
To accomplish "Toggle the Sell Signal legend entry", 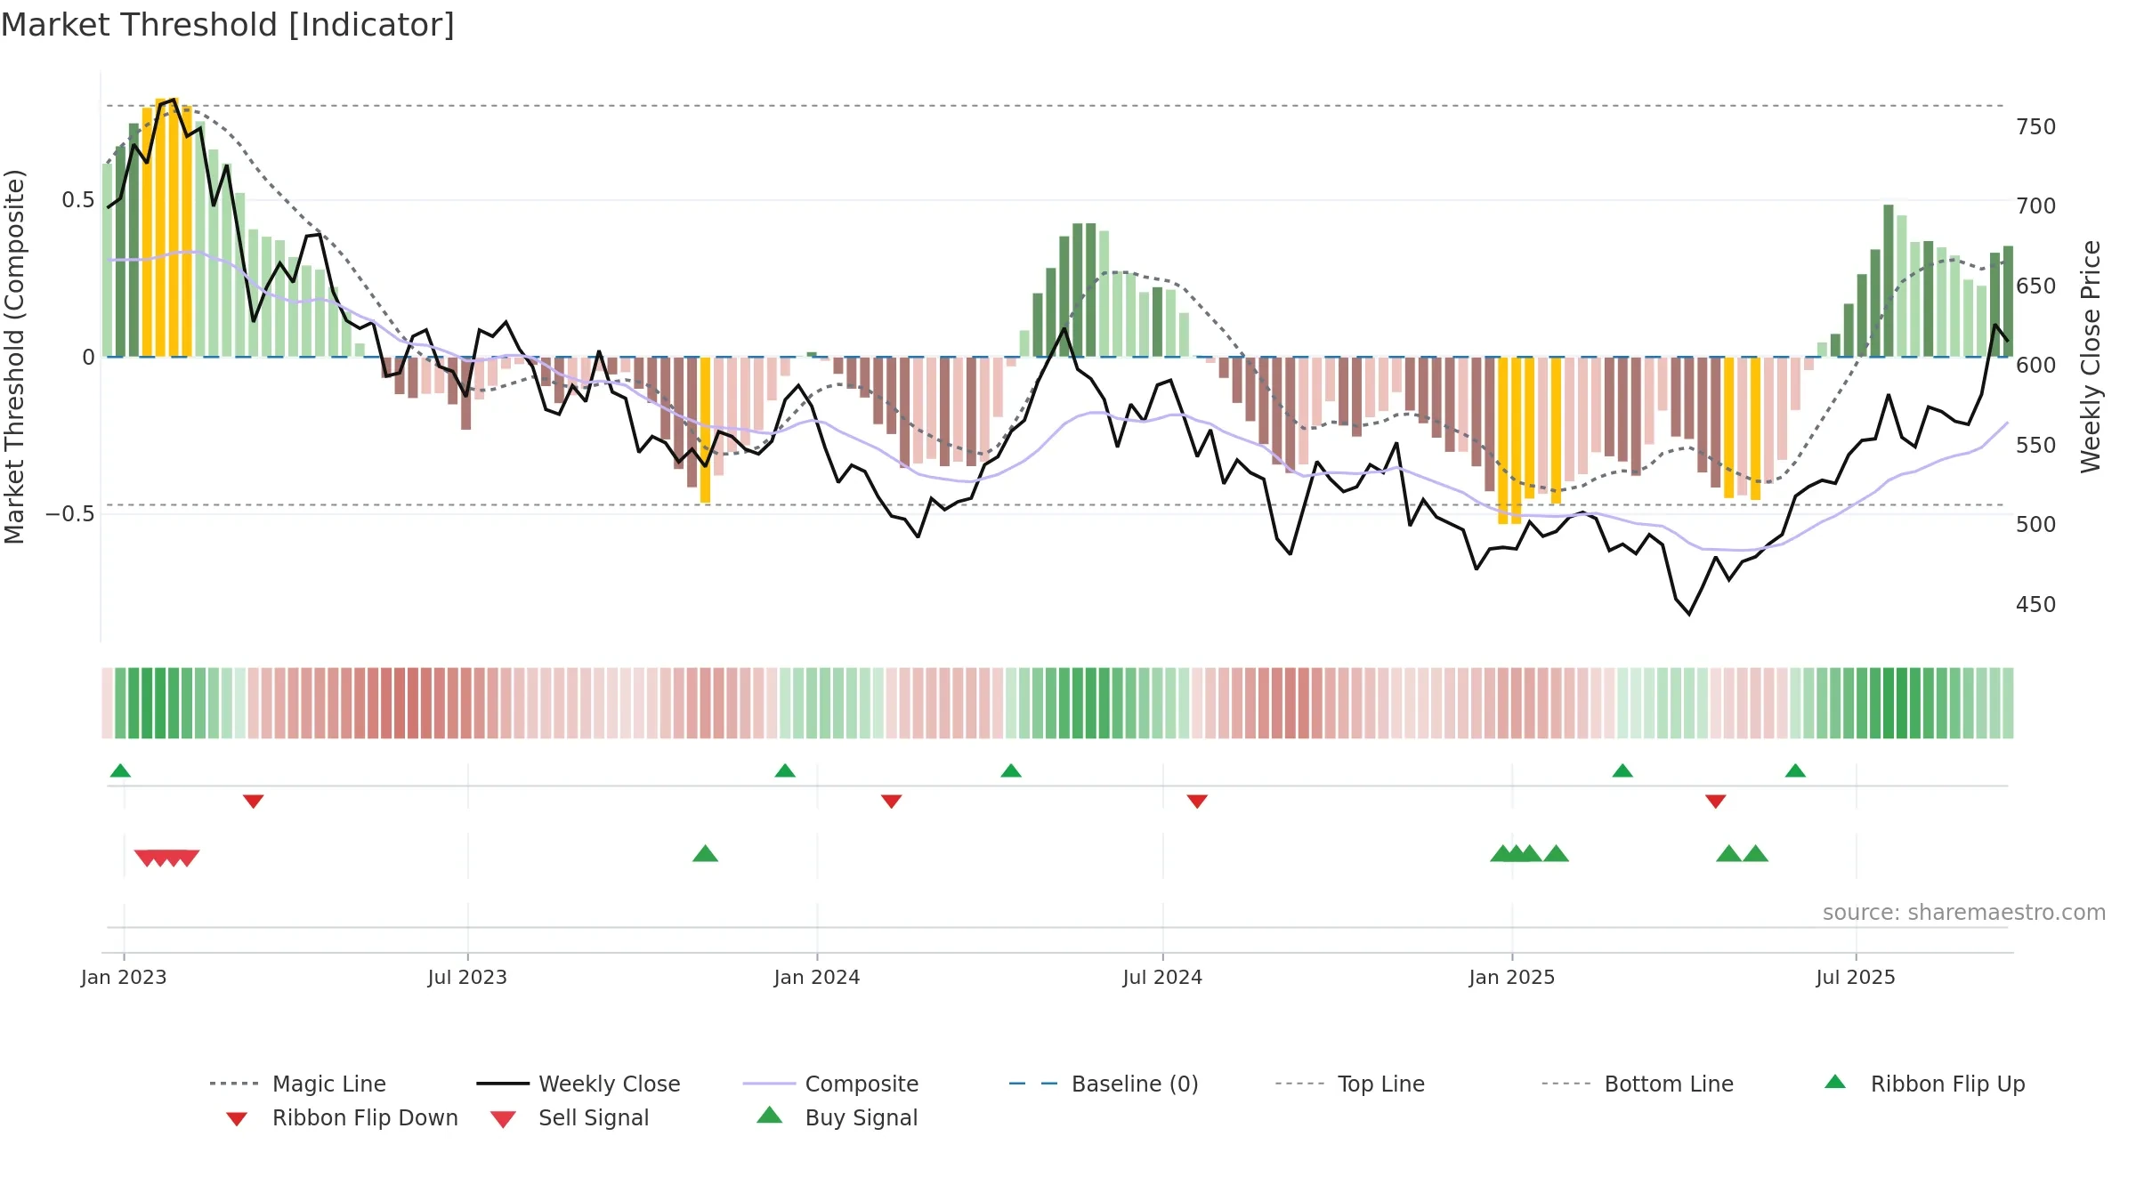I will click(570, 1117).
